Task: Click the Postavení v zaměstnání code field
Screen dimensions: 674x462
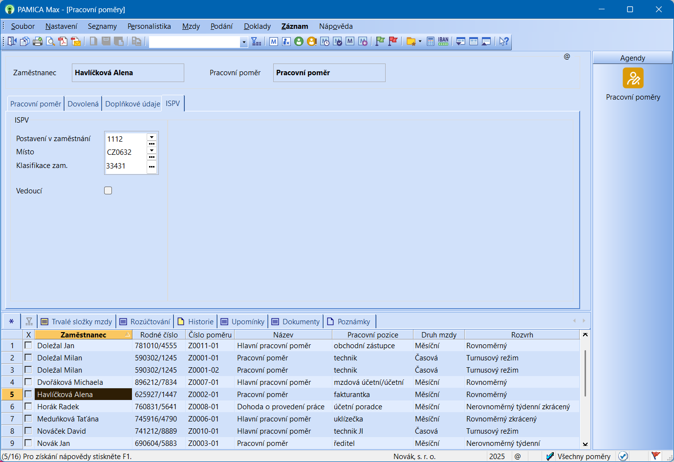Action: (126, 139)
